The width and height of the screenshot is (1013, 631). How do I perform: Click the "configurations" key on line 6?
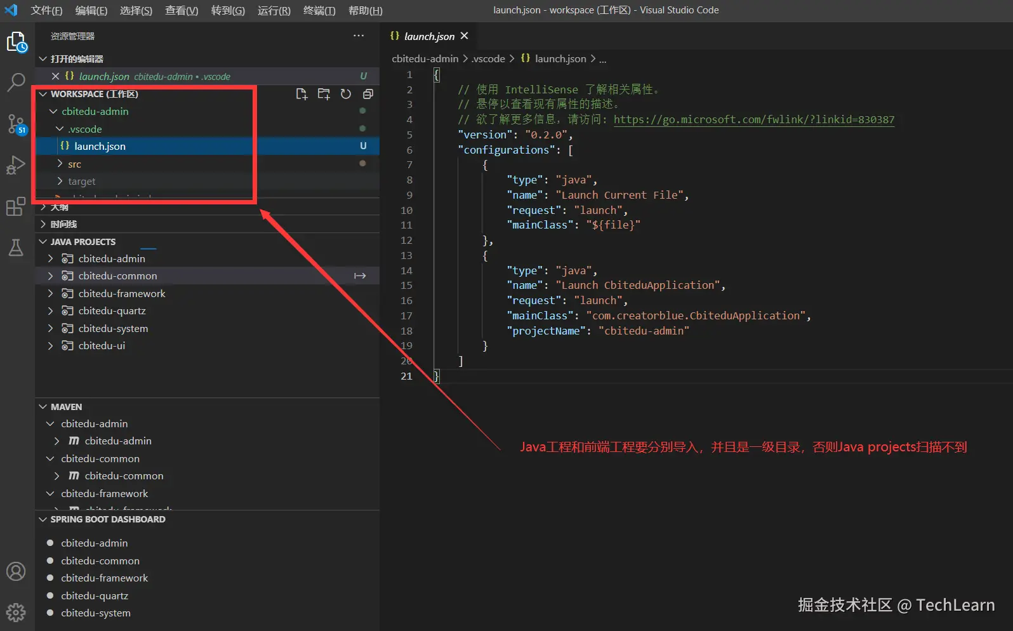point(506,150)
